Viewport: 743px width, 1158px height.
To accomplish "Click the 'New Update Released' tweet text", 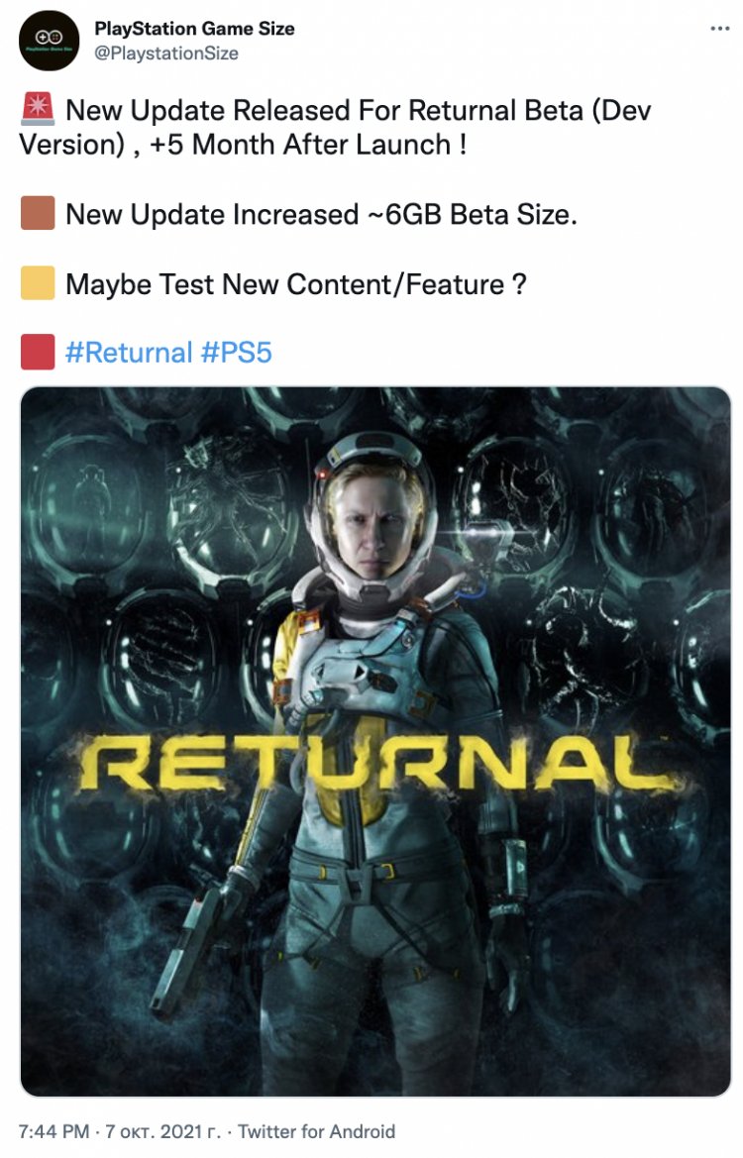I will 335,127.
